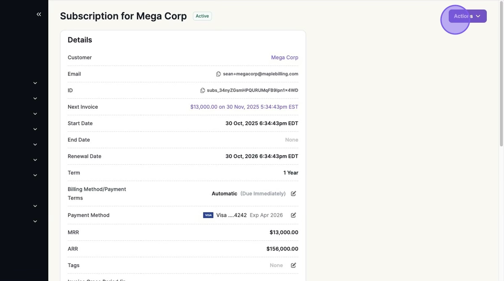Screen dimensions: 504x281
Task: Copy the customer email address
Action: 218,74
